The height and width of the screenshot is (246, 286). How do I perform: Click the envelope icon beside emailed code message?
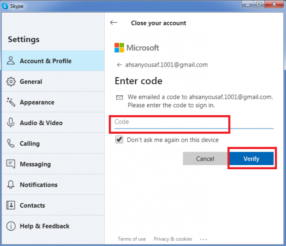[119, 97]
